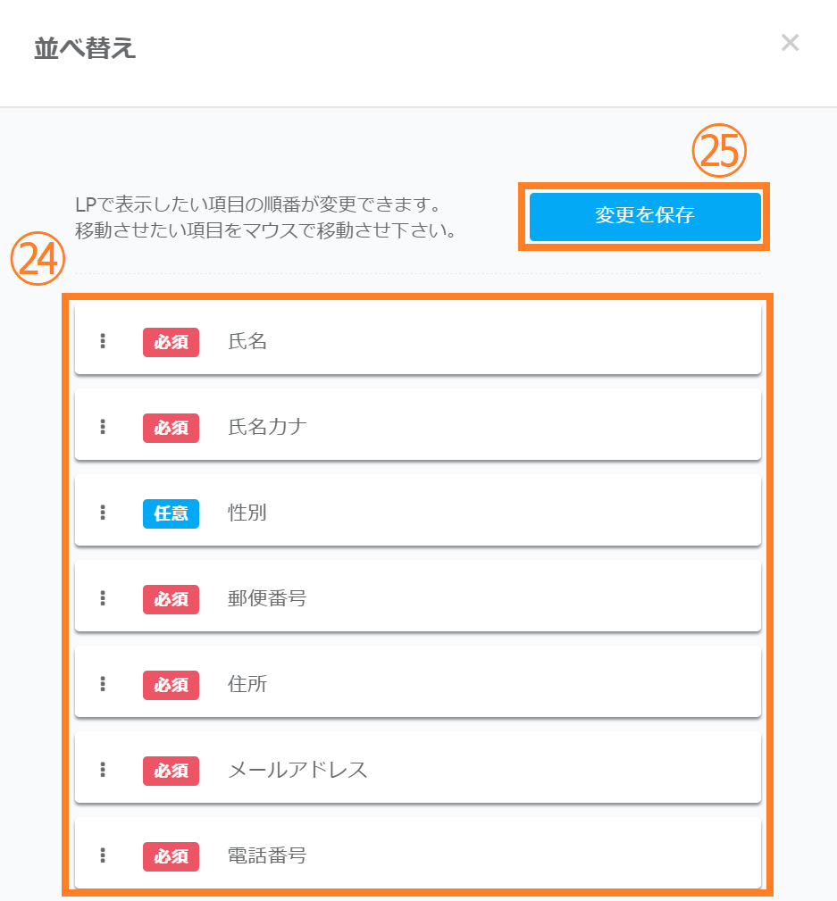837x901 pixels.
Task: Select the メールアドレス item label
Action: tap(297, 770)
